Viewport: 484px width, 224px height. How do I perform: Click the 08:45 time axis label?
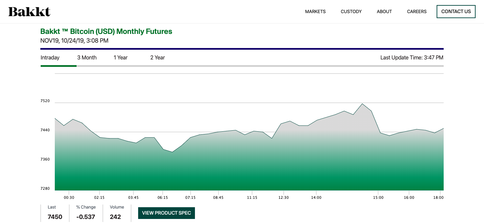(218, 197)
